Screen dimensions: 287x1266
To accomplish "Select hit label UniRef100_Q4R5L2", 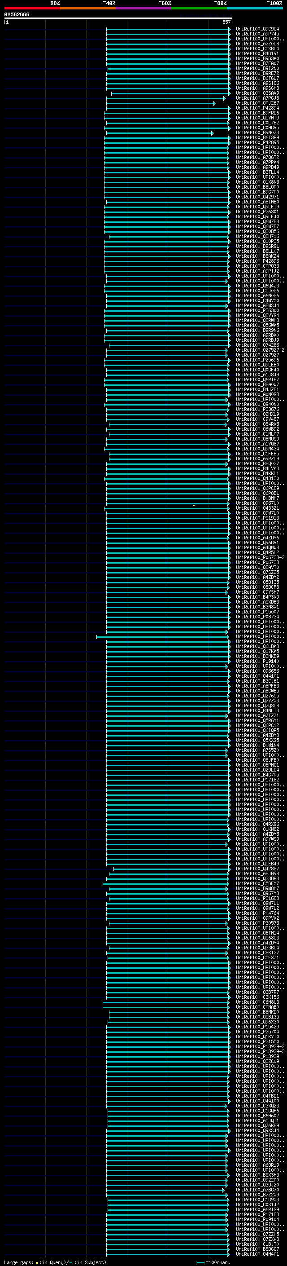I will [x=257, y=552].
